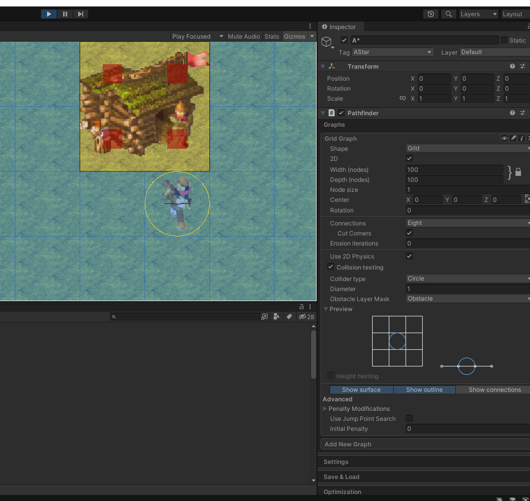
Task: Open Obstacle Layer Mask dropdown
Action: 468,299
